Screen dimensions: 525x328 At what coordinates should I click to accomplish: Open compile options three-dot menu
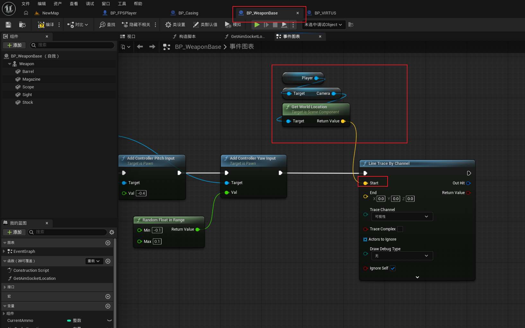pos(59,25)
